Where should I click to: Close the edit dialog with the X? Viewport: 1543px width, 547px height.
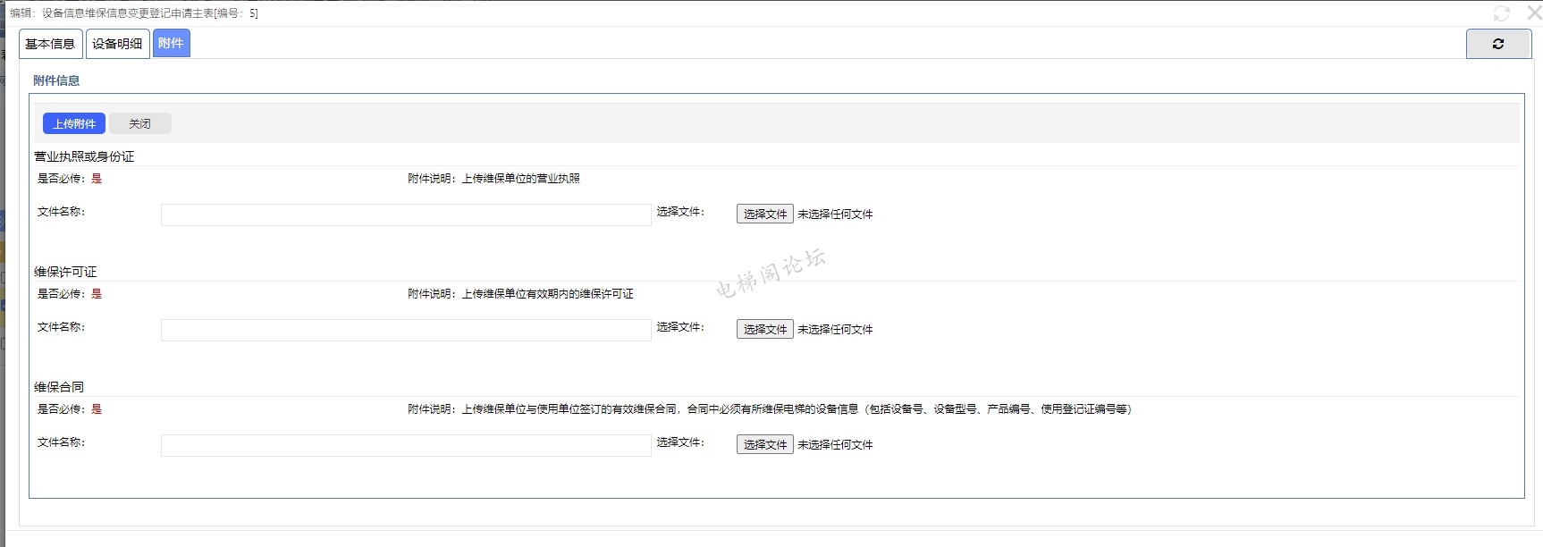[1533, 13]
